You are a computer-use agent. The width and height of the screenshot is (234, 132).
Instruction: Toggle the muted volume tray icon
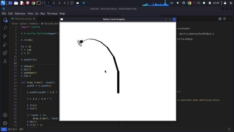tap(199, 3)
